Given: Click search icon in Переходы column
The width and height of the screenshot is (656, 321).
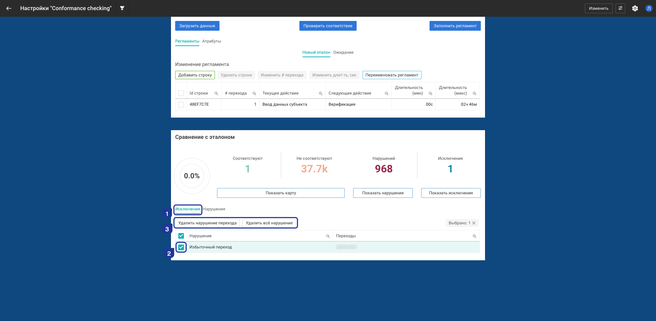Looking at the screenshot, I should pyautogui.click(x=474, y=236).
